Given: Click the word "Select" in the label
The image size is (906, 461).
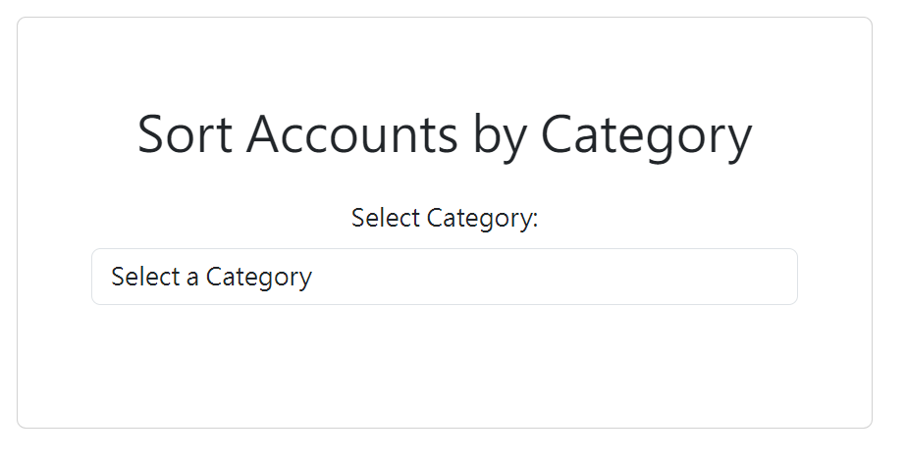Looking at the screenshot, I should (387, 218).
